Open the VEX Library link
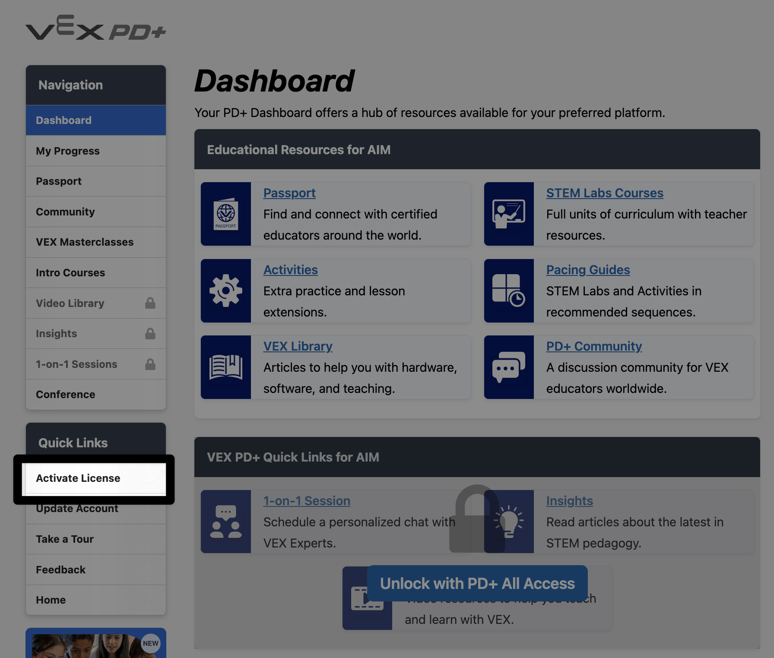This screenshot has height=658, width=774. coord(298,346)
